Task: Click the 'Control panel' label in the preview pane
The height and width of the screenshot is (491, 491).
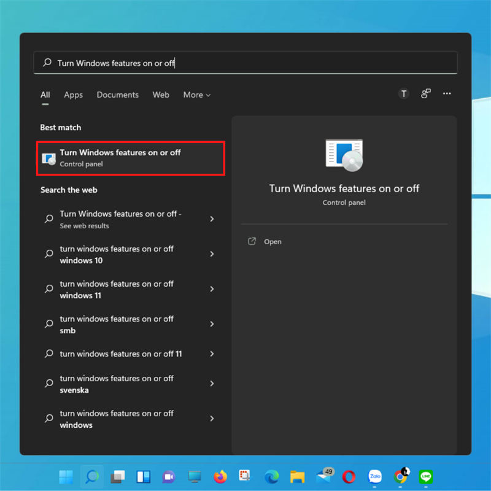Action: [x=344, y=203]
